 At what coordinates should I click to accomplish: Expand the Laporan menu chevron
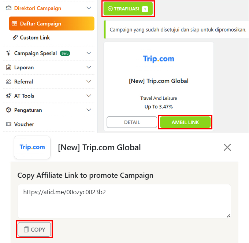click(x=88, y=67)
